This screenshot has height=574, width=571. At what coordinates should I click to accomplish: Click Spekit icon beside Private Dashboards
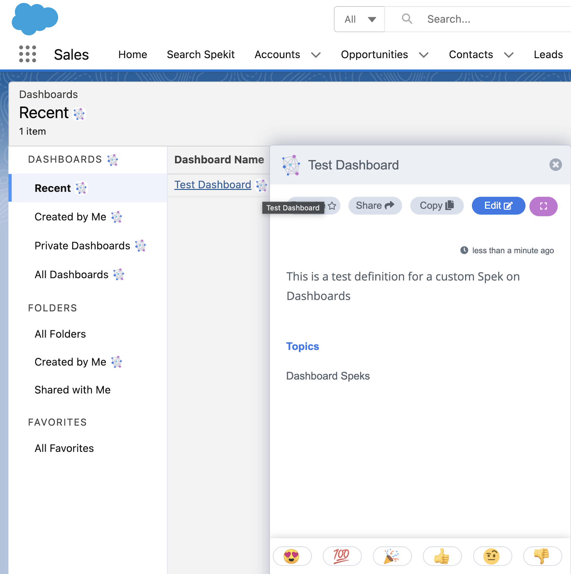[140, 246]
